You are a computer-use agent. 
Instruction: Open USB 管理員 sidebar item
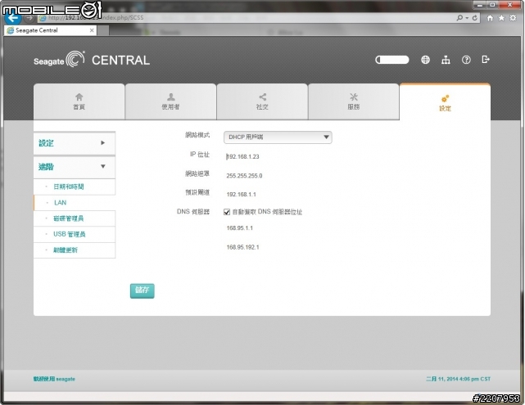pyautogui.click(x=75, y=234)
